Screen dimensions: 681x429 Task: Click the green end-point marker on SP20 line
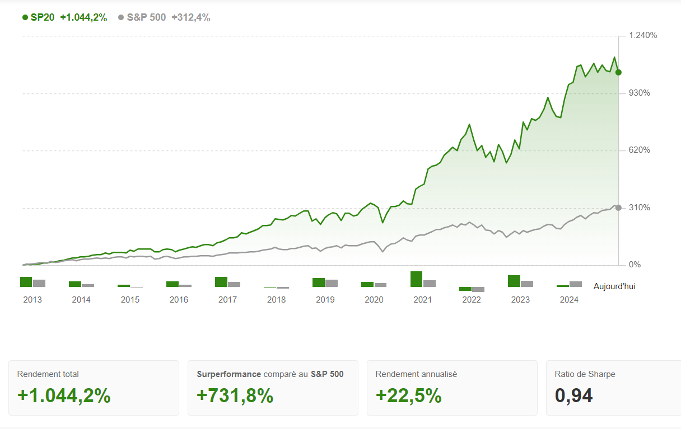pyautogui.click(x=618, y=72)
